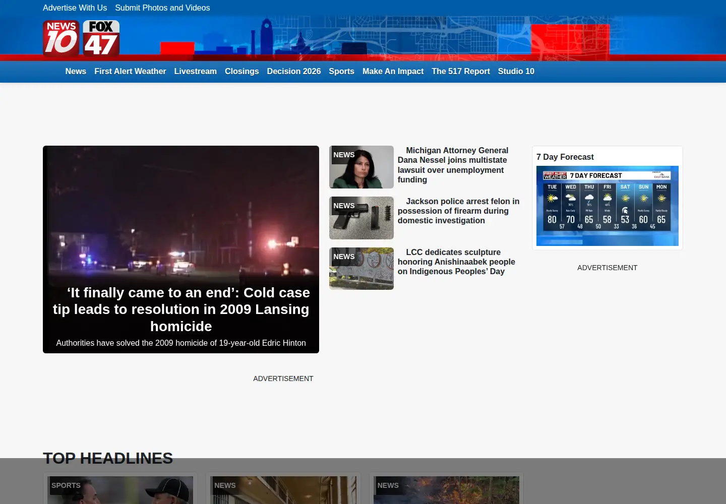
Task: Click the FOX 47 logo
Action: pyautogui.click(x=101, y=38)
